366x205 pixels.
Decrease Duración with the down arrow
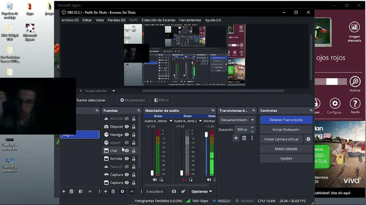pyautogui.click(x=252, y=132)
